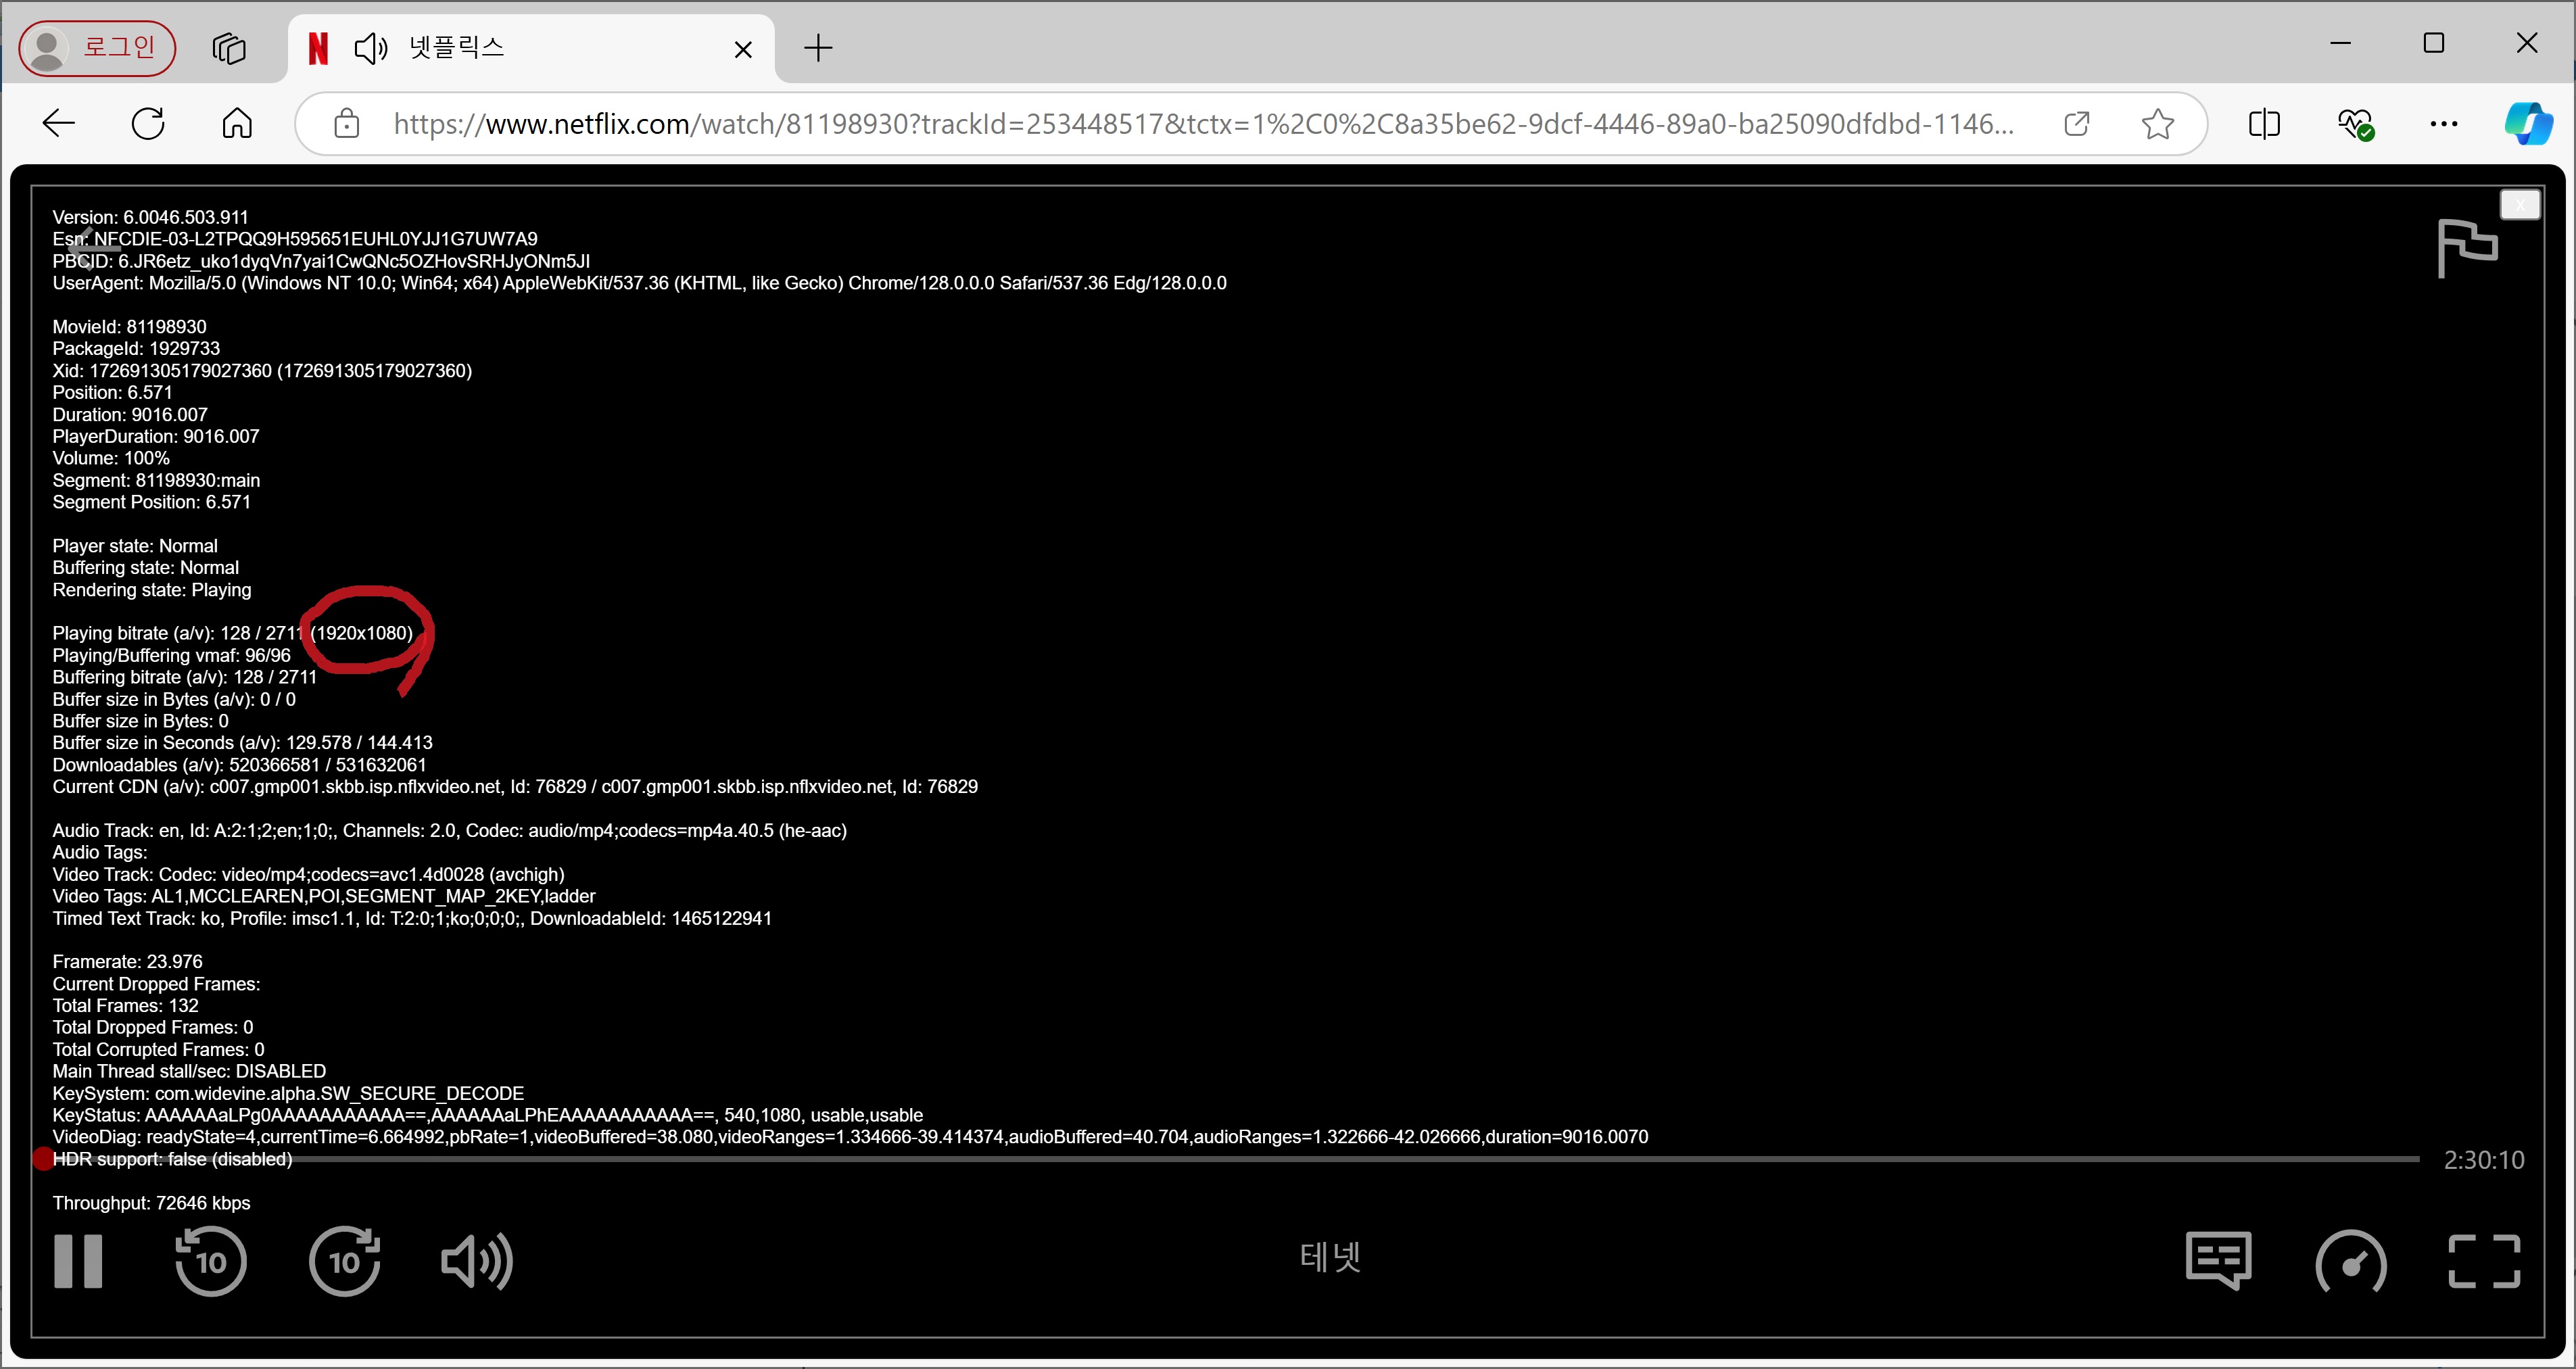This screenshot has width=2576, height=1369.
Task: Click the Duration: 9016.007 line
Action: coord(130,414)
